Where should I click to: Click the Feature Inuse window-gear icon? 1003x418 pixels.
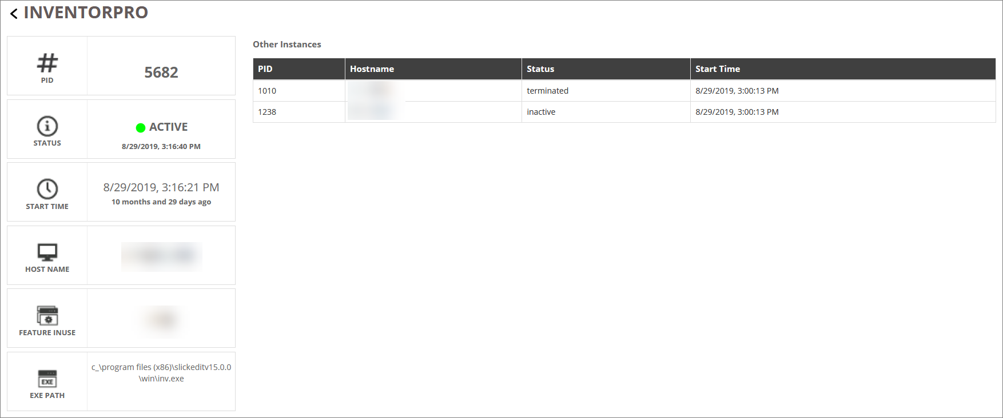[x=47, y=315]
